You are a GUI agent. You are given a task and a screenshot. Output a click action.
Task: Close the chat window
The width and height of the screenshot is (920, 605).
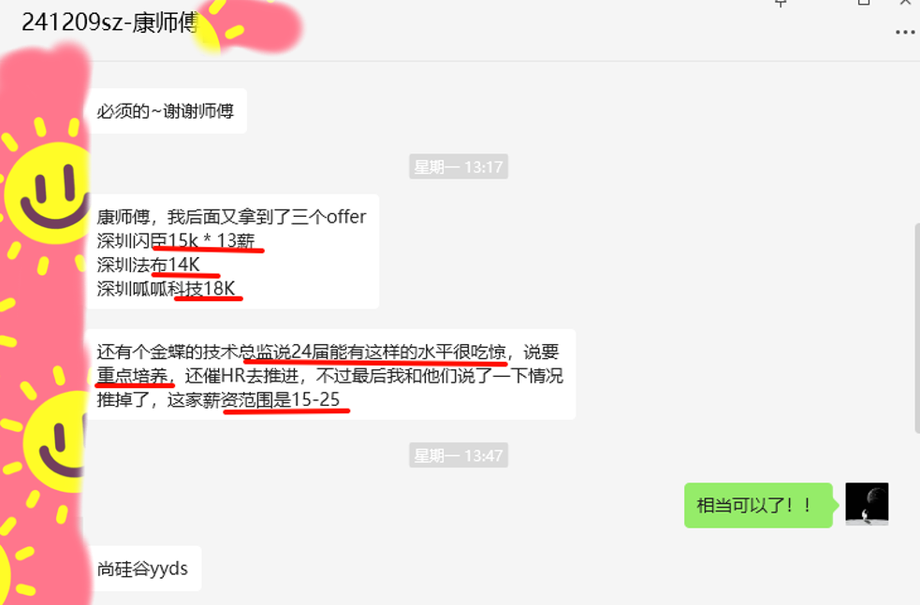[x=905, y=3]
